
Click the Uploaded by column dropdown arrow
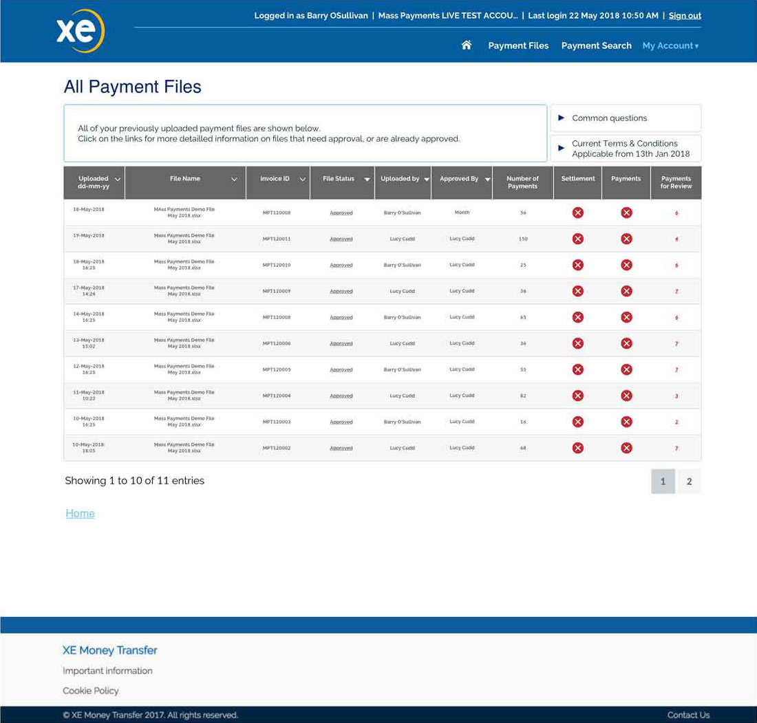coord(427,180)
